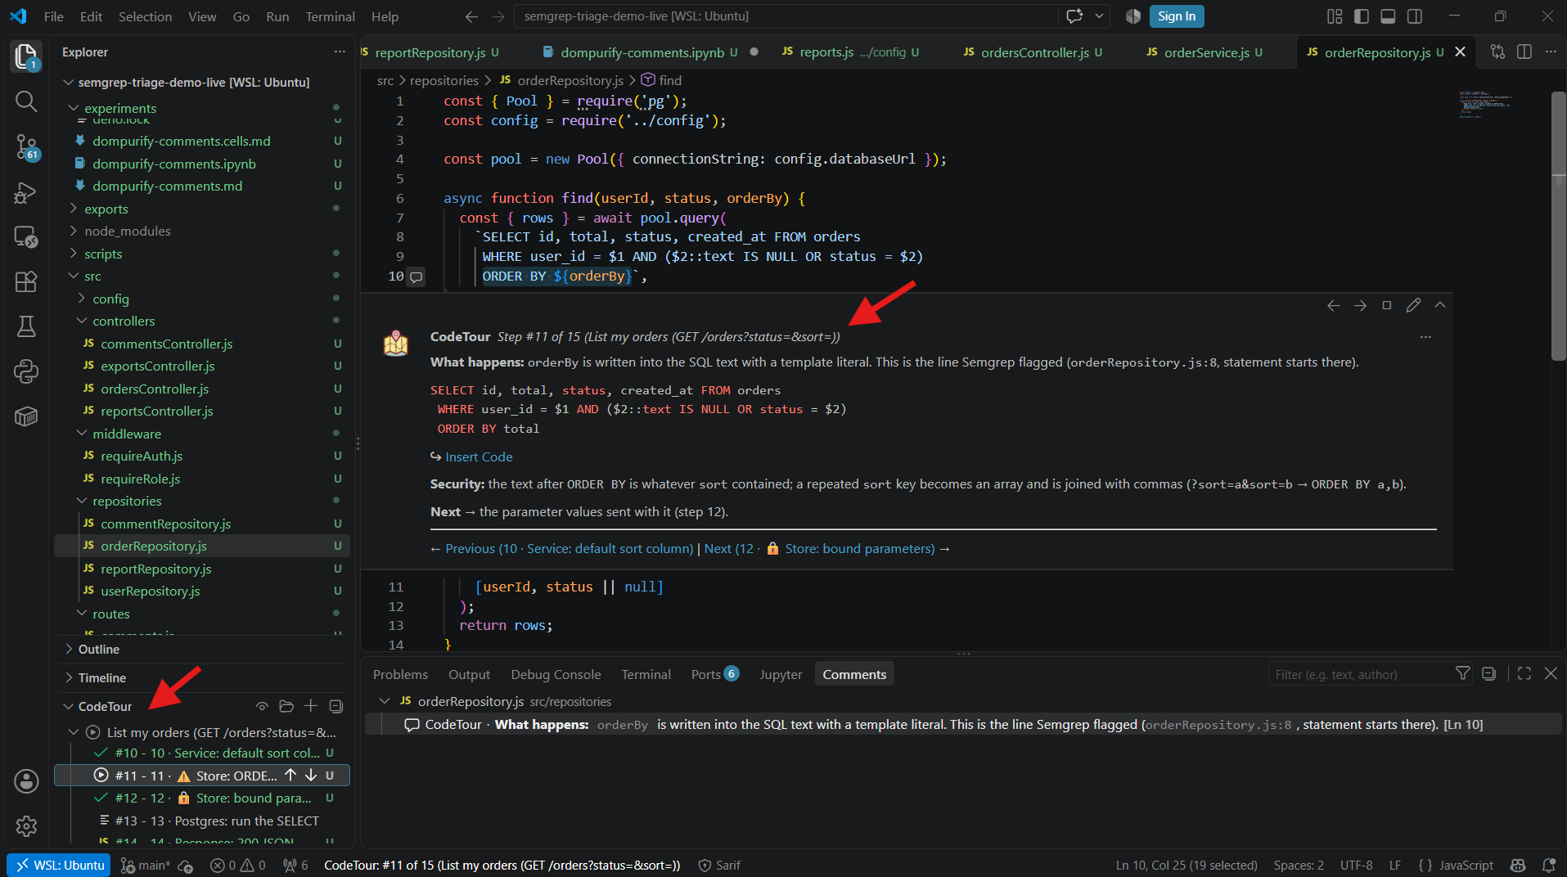Go to previous CodeTour step arrow
Viewport: 1567px width, 877px height.
[1333, 305]
